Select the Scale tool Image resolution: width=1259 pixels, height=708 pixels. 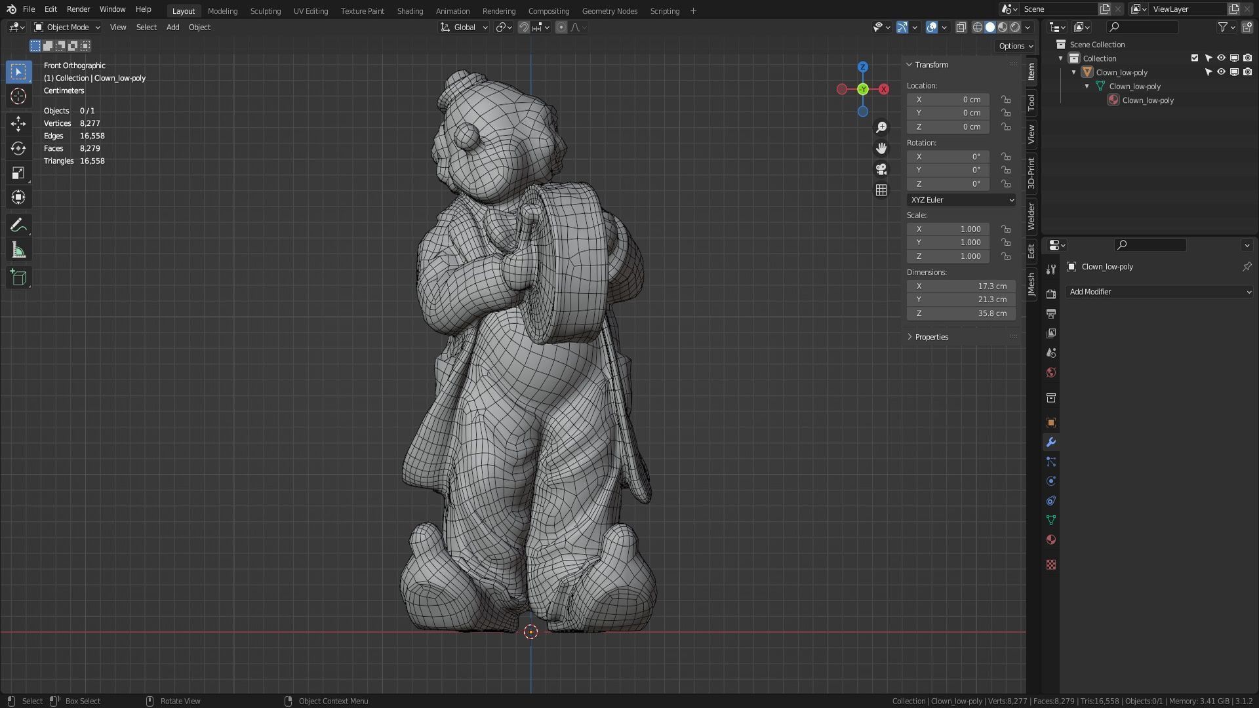point(18,173)
